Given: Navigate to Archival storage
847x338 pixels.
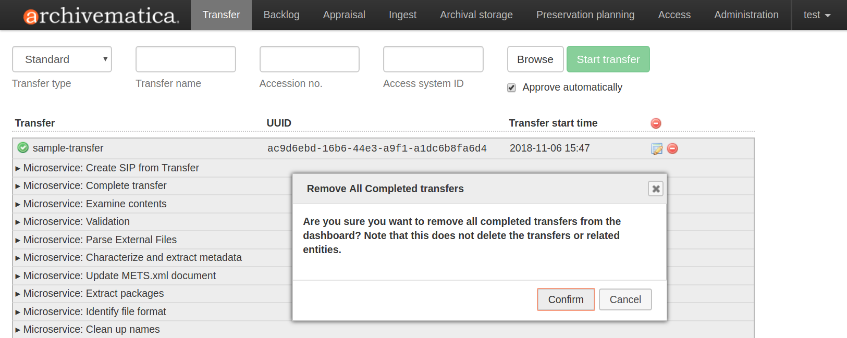Looking at the screenshot, I should coord(476,15).
